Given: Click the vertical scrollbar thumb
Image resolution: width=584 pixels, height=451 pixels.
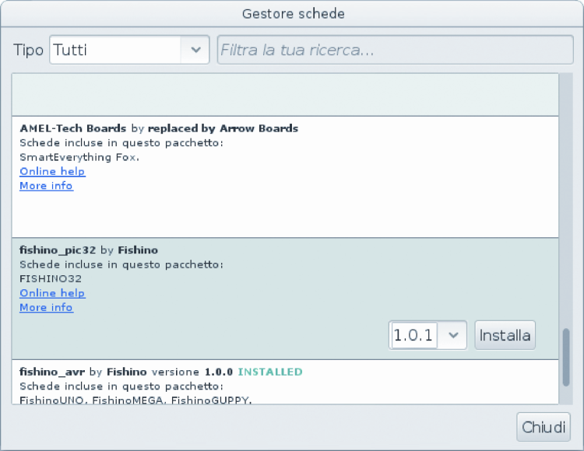Looking at the screenshot, I should pyautogui.click(x=566, y=357).
